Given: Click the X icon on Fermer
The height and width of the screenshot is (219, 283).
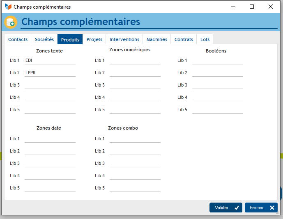Looking at the screenshot, I should (x=272, y=208).
